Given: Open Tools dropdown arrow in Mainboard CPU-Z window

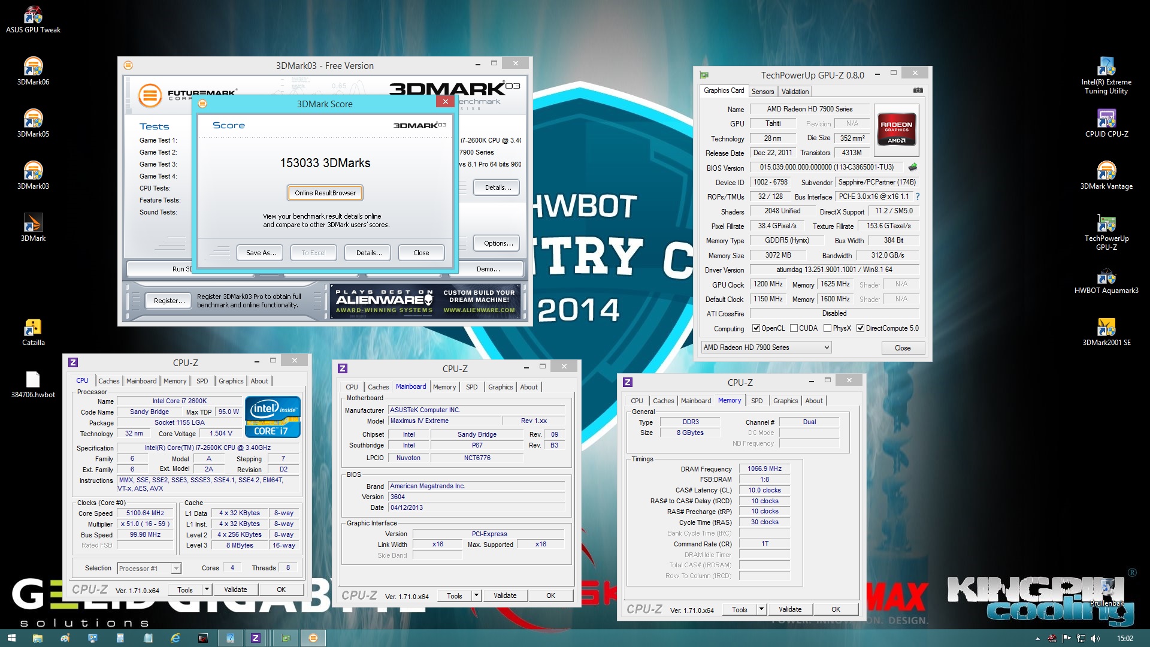Looking at the screenshot, I should pos(476,595).
